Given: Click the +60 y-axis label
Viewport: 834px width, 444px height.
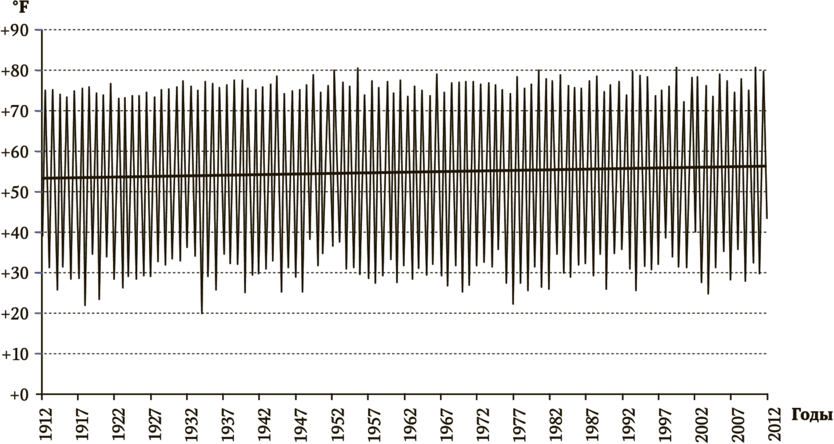Looking at the screenshot, I should (x=14, y=152).
